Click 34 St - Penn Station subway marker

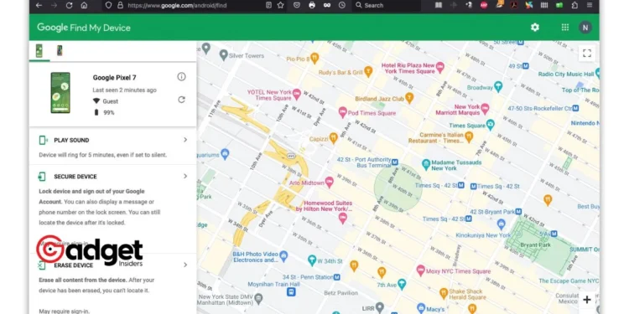(337, 277)
